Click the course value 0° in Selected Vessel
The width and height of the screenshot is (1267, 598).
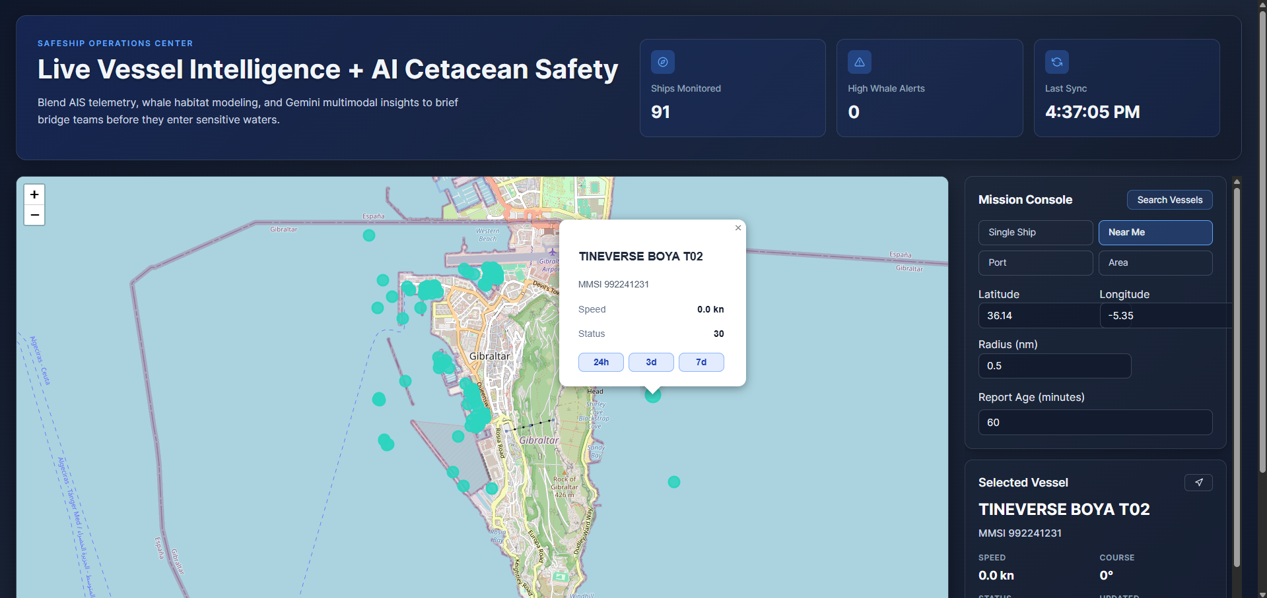click(1107, 576)
